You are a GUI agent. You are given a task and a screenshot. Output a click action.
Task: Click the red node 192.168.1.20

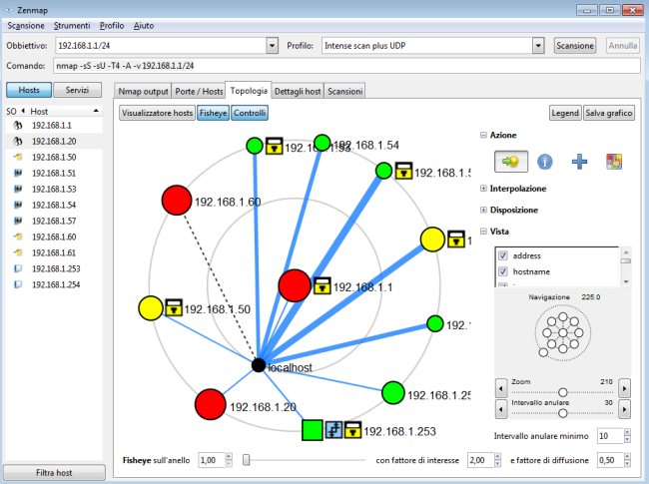(x=211, y=404)
